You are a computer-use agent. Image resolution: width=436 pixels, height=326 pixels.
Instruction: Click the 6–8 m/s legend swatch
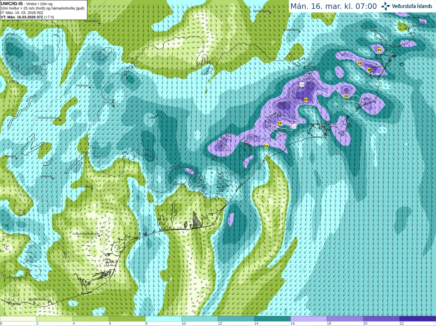[x=127, y=319]
